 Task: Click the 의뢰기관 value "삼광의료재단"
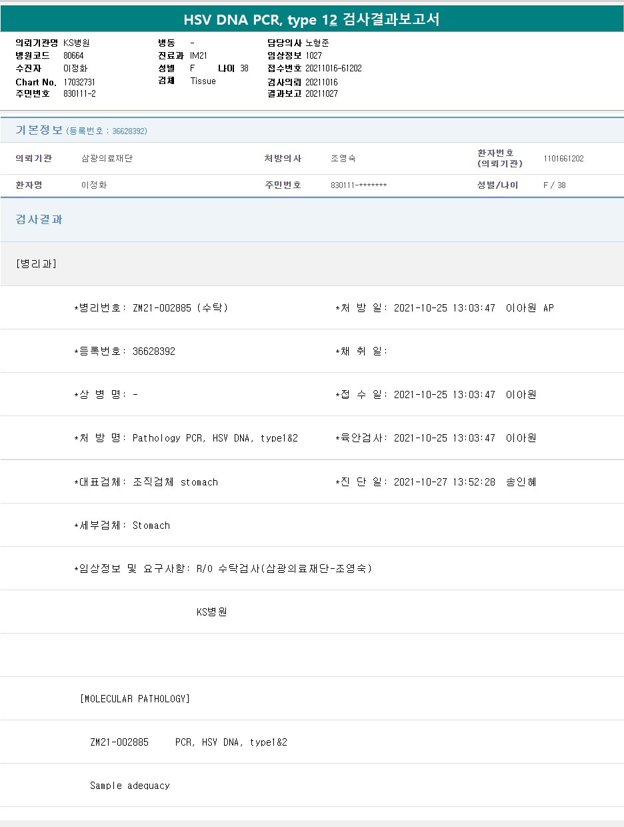(107, 158)
